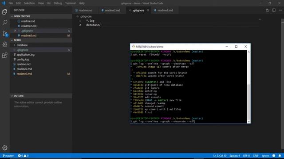
Task: Open the Explorer view in activity bar
Action: tap(5, 12)
